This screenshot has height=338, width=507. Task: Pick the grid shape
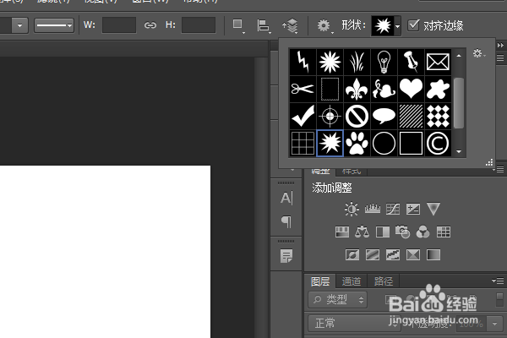pos(303,143)
